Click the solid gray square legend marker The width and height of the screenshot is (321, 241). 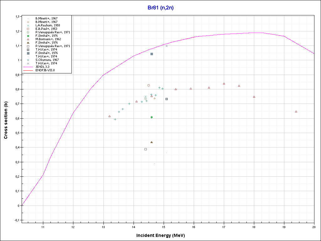28,53
